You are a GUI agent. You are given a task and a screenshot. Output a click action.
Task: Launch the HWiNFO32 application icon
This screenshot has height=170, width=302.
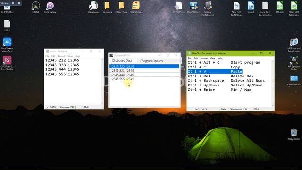193,8
